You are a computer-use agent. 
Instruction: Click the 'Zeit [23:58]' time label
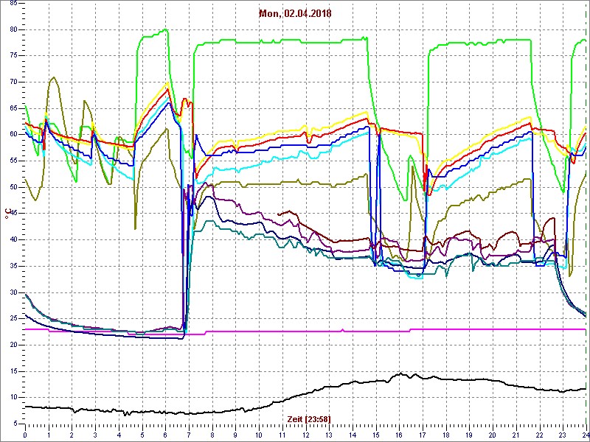tap(309, 418)
